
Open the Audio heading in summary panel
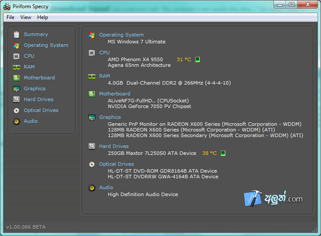point(106,187)
